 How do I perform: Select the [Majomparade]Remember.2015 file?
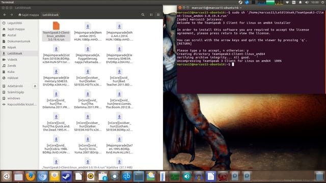click(x=88, y=32)
